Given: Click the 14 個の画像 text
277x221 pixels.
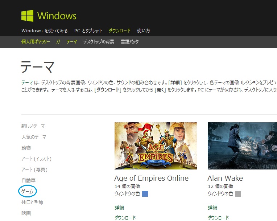Looking at the screenshot, I should (x=127, y=187).
